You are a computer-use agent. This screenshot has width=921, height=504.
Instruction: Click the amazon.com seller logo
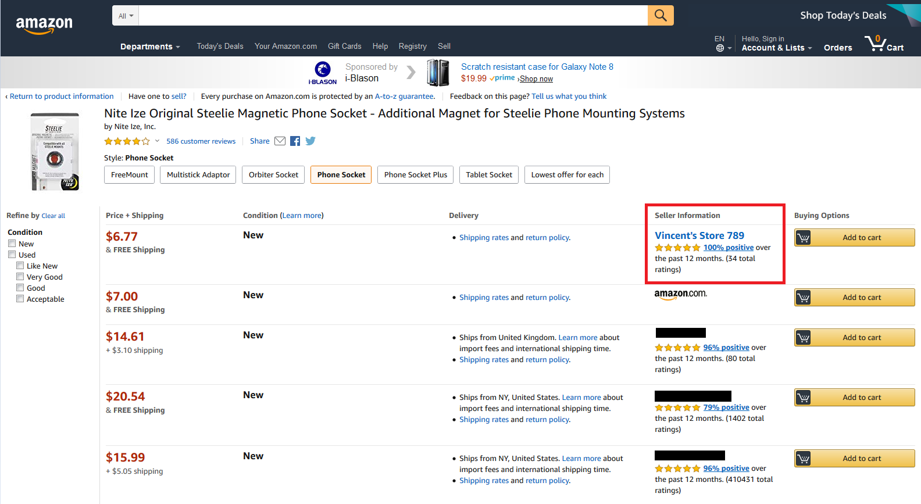coord(681,295)
